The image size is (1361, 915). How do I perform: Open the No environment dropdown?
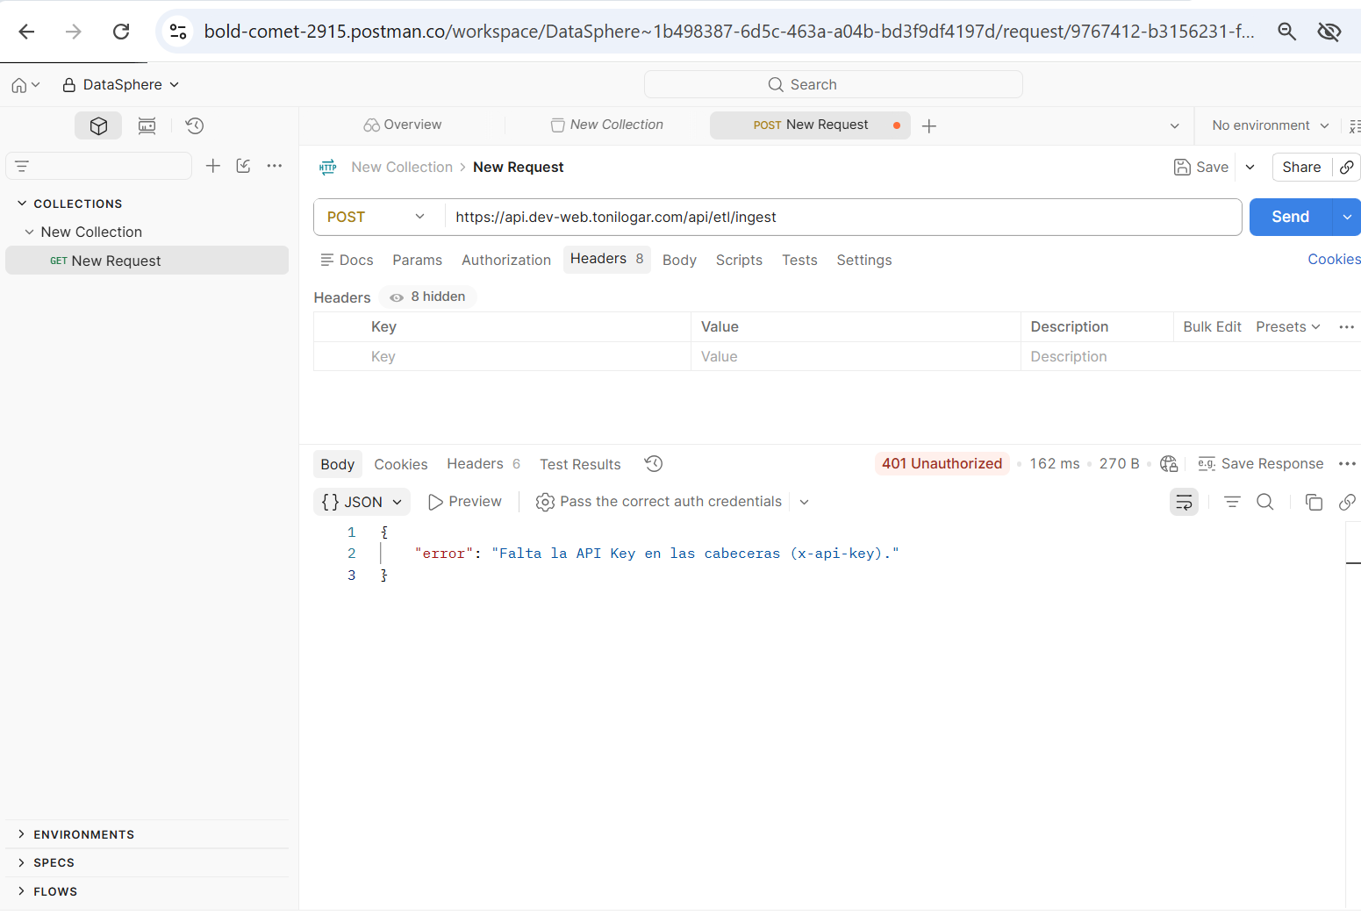click(x=1270, y=125)
